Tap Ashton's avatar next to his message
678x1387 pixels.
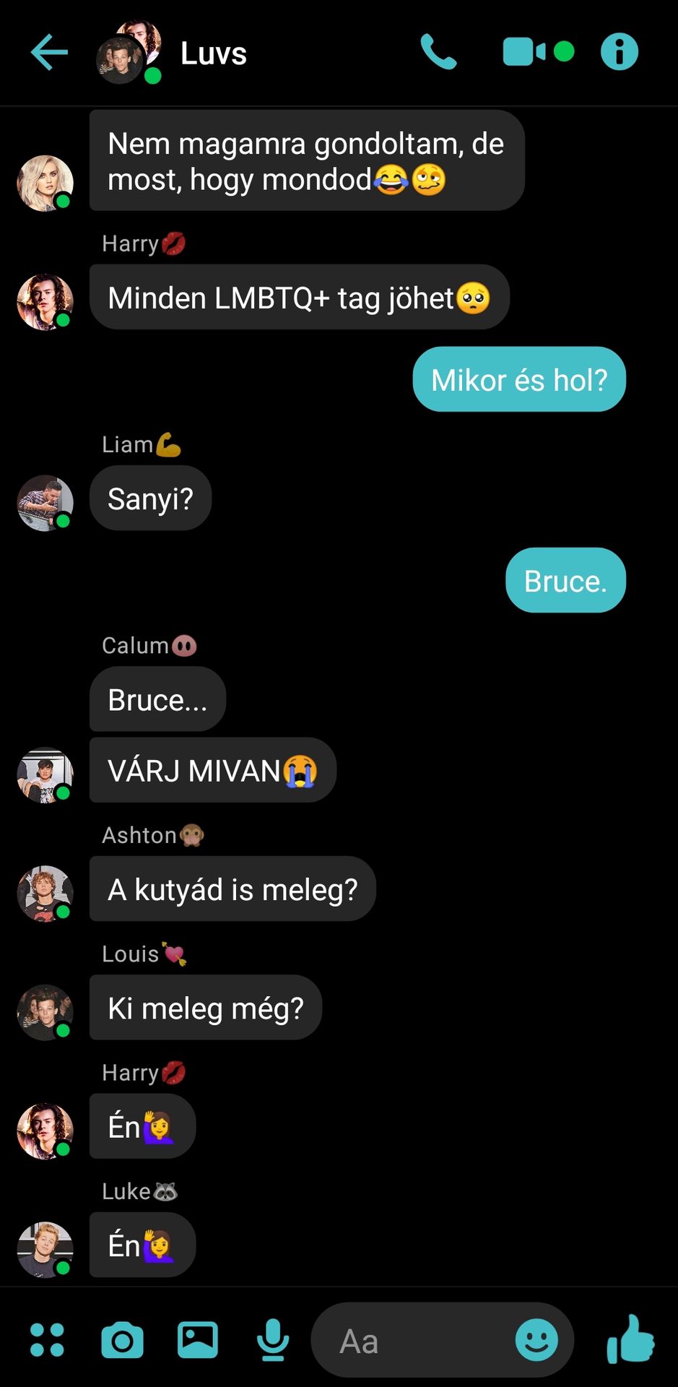45,894
